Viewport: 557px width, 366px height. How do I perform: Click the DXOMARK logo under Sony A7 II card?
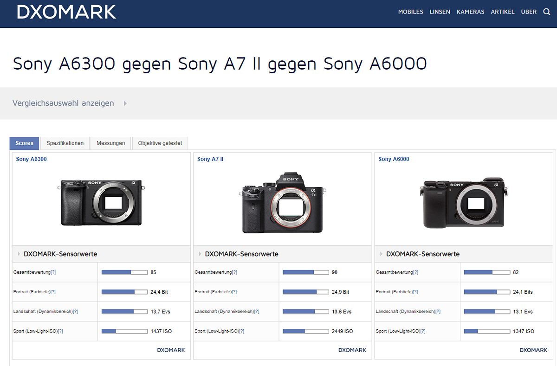pyautogui.click(x=352, y=350)
